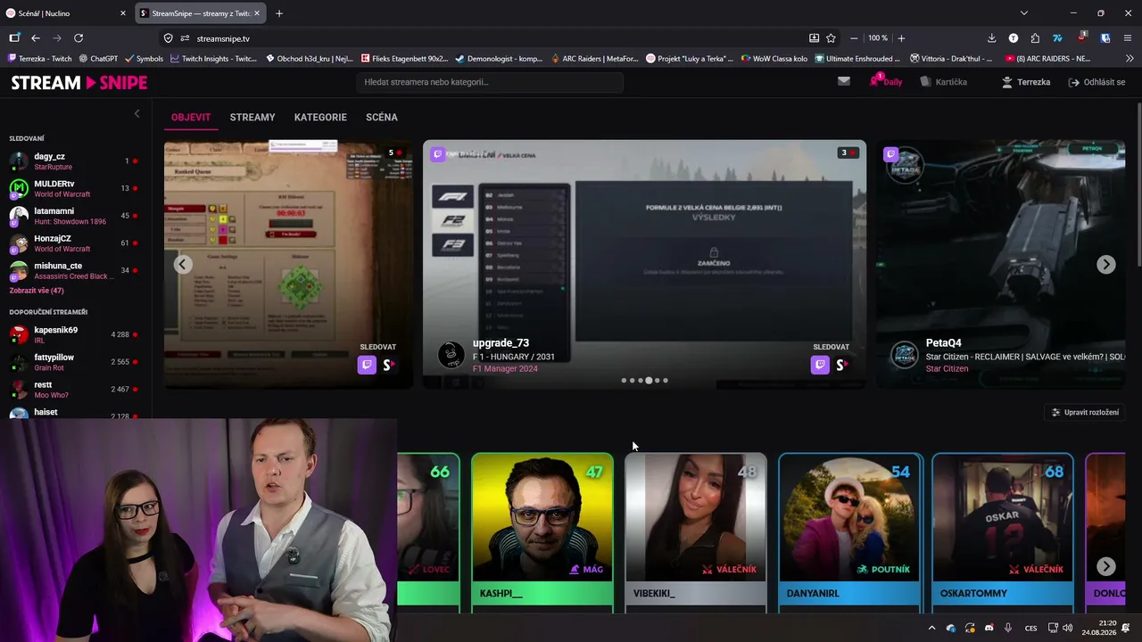
Task: Open browser downloads panel
Action: click(991, 38)
